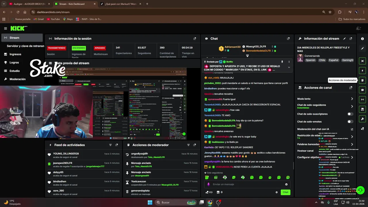Toggle stream preview widget in right sidebar
368x207 pixels.
[363, 61]
